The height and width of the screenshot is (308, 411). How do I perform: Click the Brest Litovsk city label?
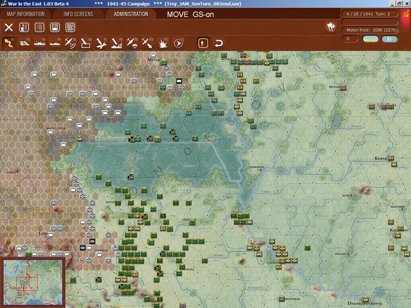(x=56, y=128)
